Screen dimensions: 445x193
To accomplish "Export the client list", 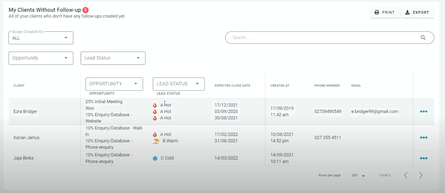I will point(417,12).
